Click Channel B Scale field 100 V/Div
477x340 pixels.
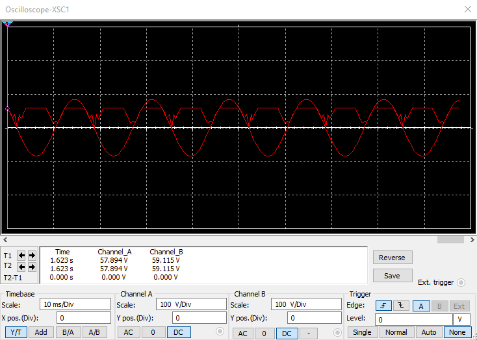click(306, 304)
